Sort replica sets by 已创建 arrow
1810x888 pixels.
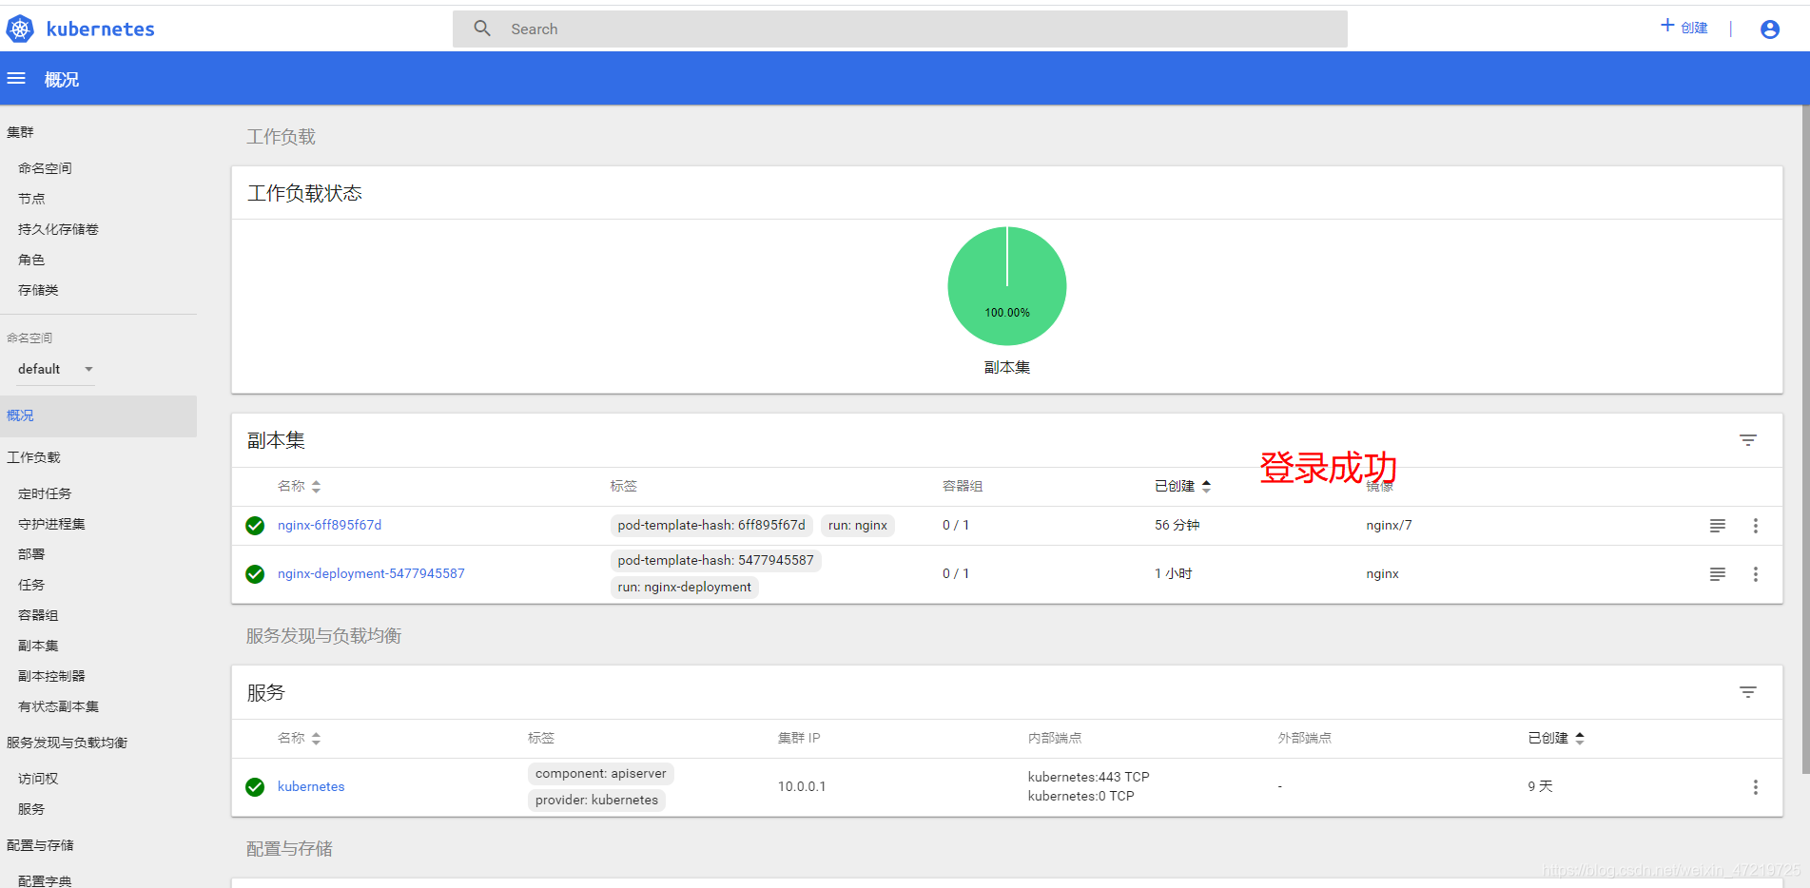[x=1206, y=486]
